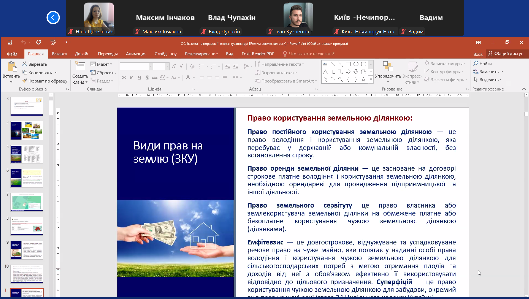This screenshot has height=299, width=529.
Task: Pick the five-point star shape in gallery
Action: pos(363,79)
